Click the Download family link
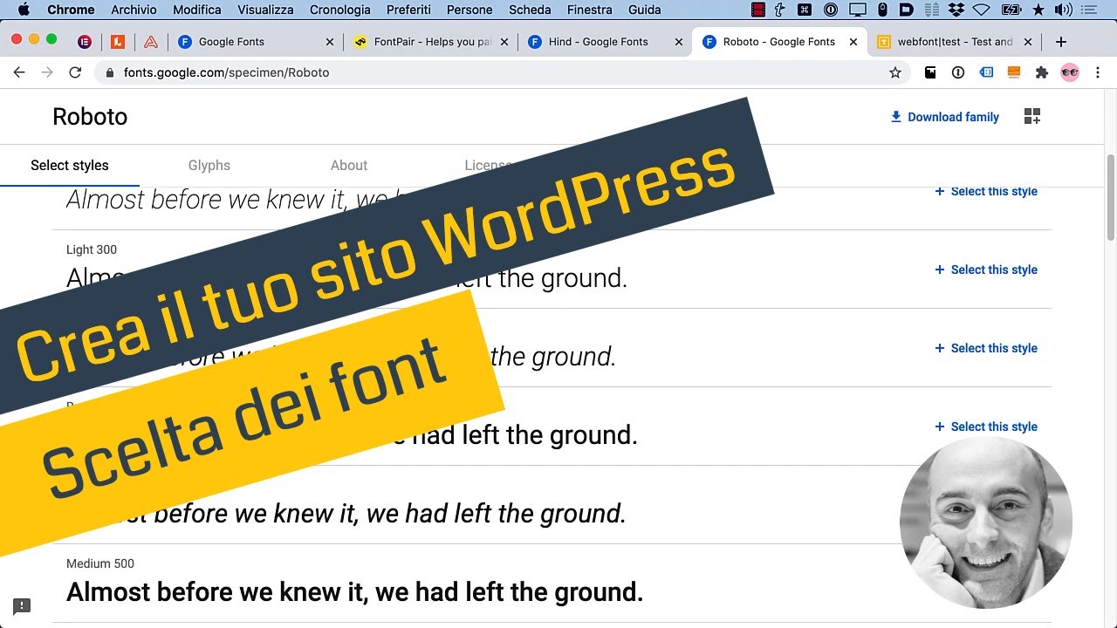1117x628 pixels. coord(944,117)
